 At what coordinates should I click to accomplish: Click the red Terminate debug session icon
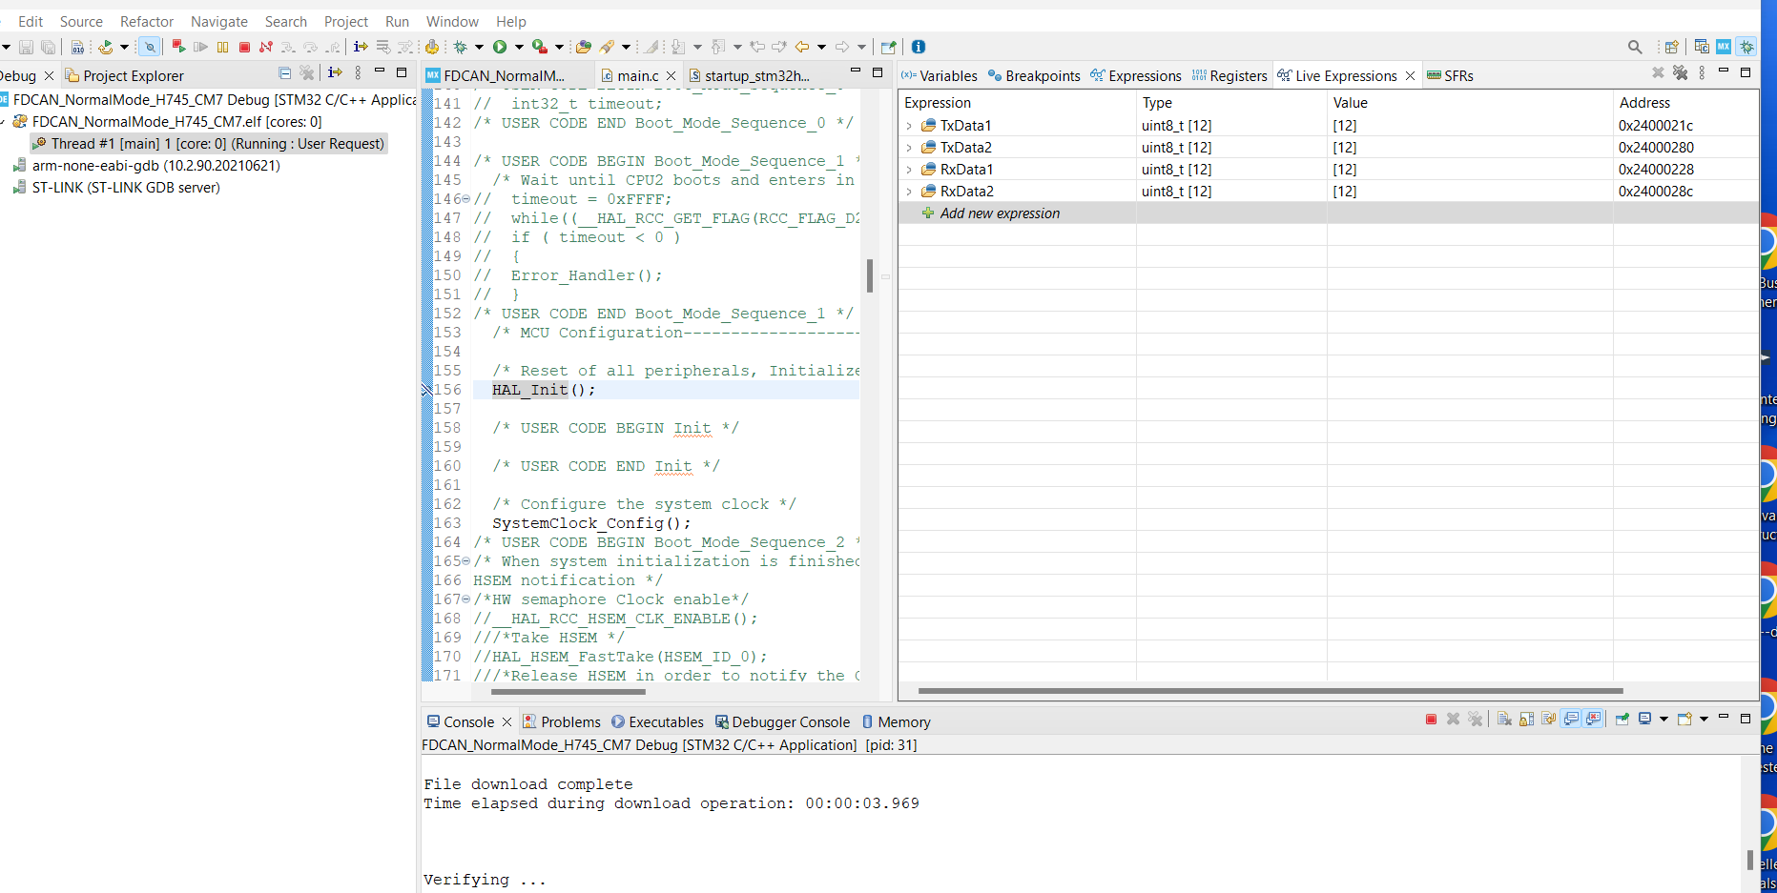click(244, 47)
